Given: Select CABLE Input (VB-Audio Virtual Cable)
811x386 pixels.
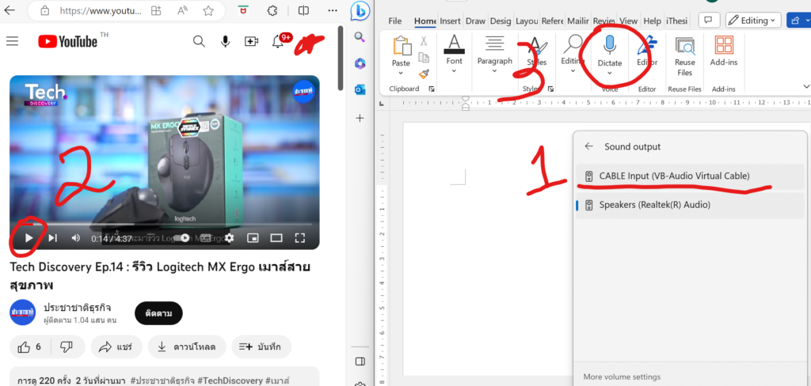Looking at the screenshot, I should (x=690, y=176).
